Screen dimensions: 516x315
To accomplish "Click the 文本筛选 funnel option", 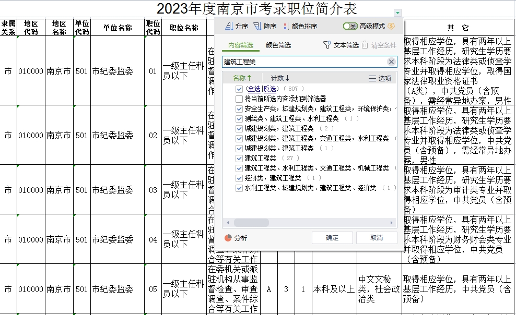I will [x=341, y=45].
